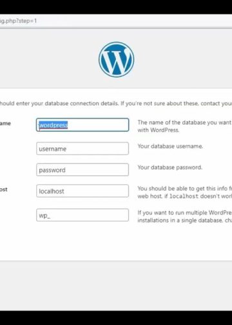Select the password input field
This screenshot has width=232, height=325.
[82, 170]
